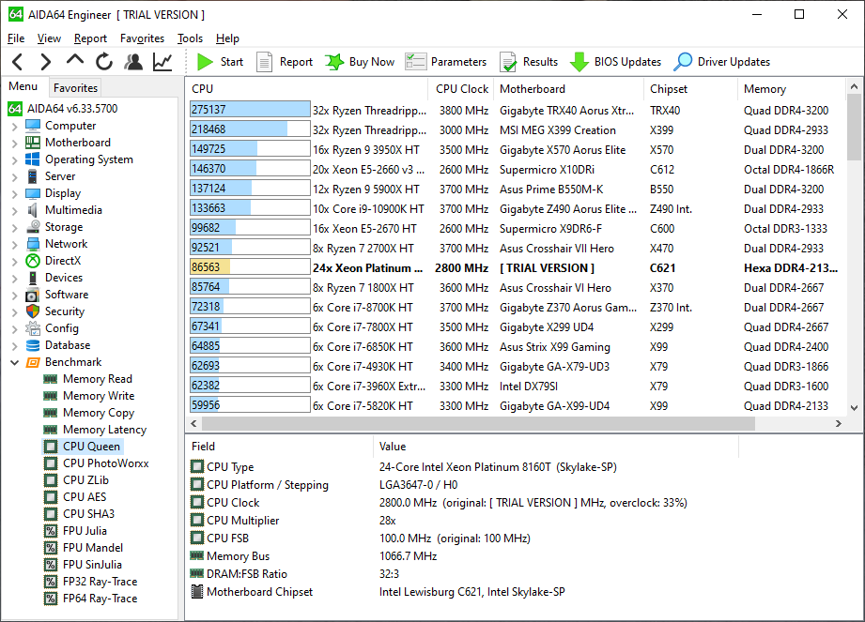Click the horizontal scrollbar of results table
The image size is (865, 622).
point(478,424)
